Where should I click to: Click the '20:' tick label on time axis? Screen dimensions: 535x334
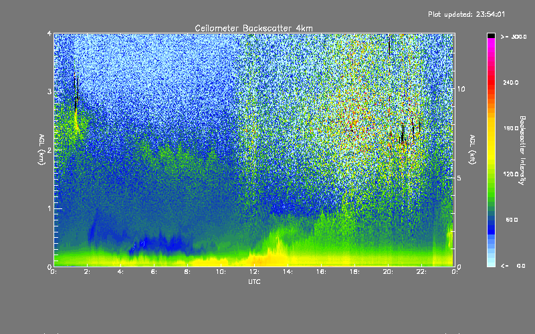click(x=389, y=272)
